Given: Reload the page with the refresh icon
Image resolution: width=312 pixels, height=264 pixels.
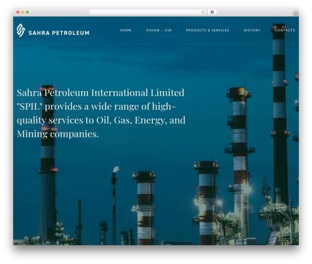Looking at the screenshot, I should pos(203,12).
